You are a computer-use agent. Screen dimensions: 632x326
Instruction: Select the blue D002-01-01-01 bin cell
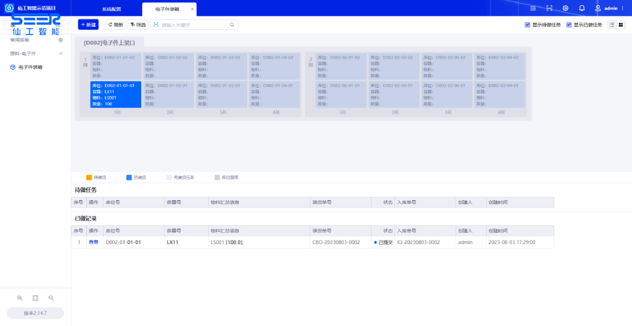(115, 94)
